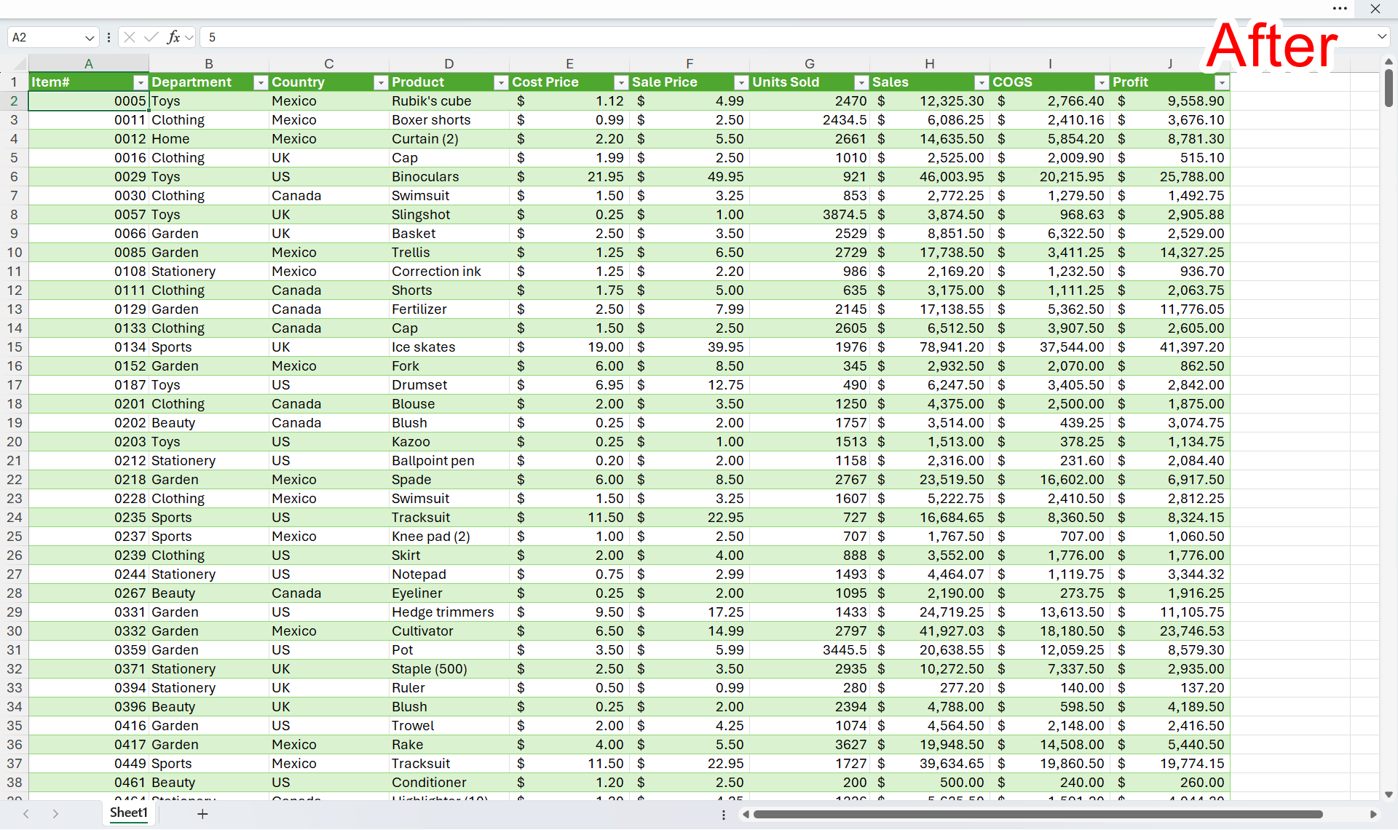Select row 30 header
This screenshot has height=830, width=1398.
14,631
